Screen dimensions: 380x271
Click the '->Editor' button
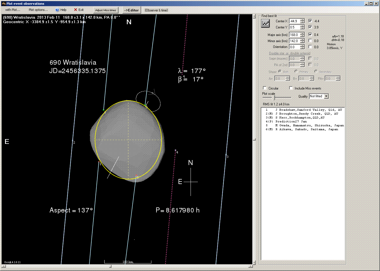point(131,10)
